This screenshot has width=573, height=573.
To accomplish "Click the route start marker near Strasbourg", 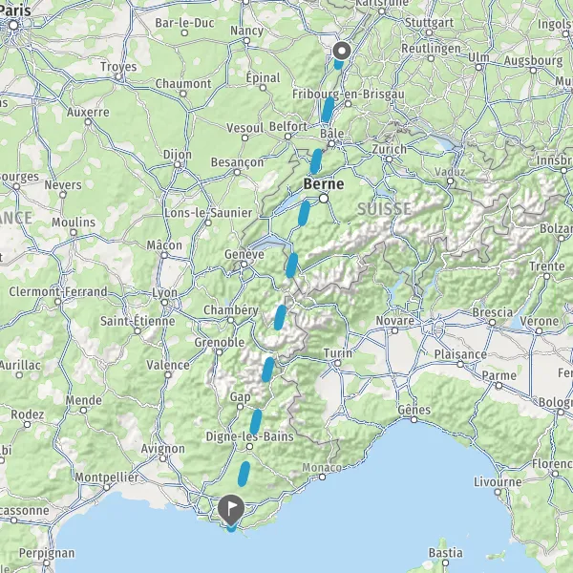I will (342, 51).
